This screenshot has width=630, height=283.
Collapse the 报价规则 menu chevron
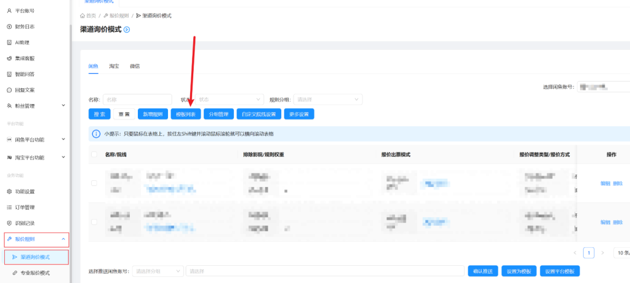click(x=63, y=239)
